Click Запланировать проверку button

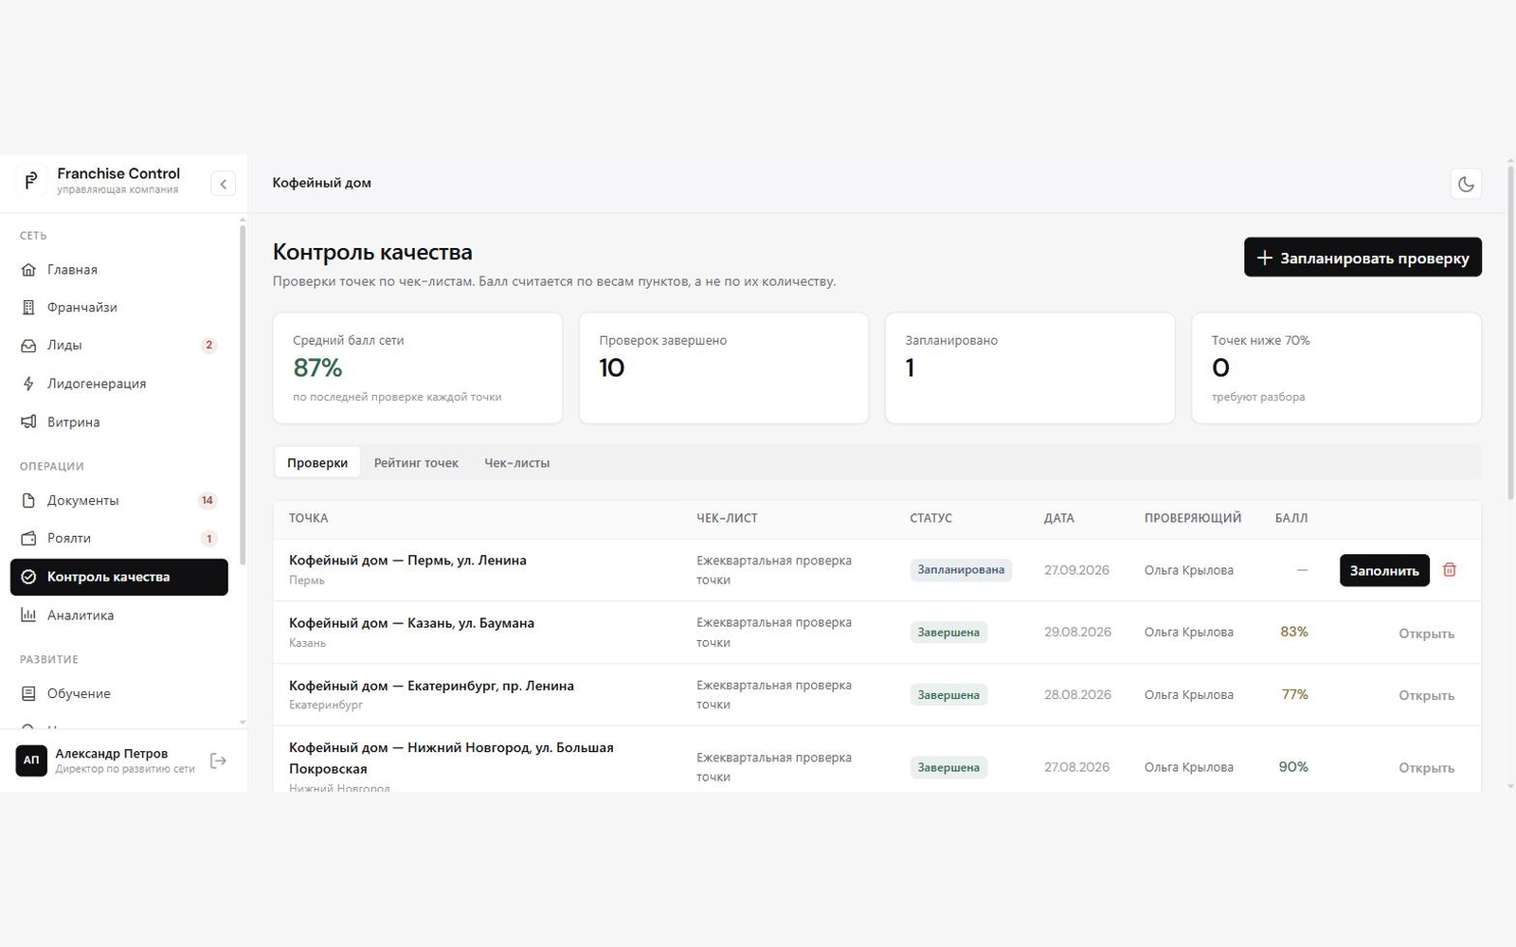click(x=1363, y=258)
